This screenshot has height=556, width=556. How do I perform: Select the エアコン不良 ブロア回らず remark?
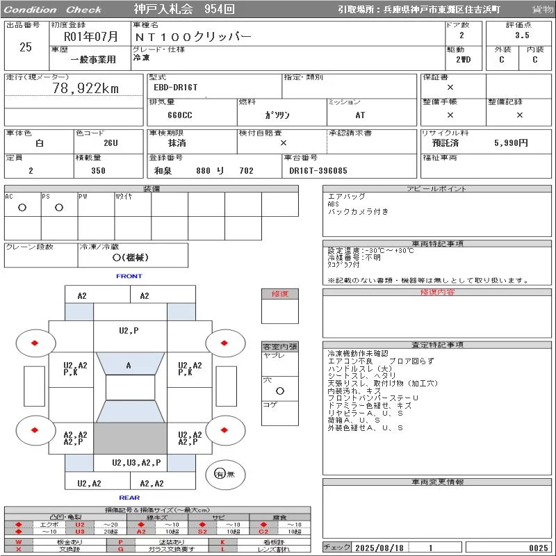coord(380,361)
